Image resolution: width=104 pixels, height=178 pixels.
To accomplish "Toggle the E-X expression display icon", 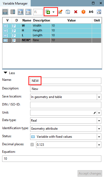I will point(28,12).
